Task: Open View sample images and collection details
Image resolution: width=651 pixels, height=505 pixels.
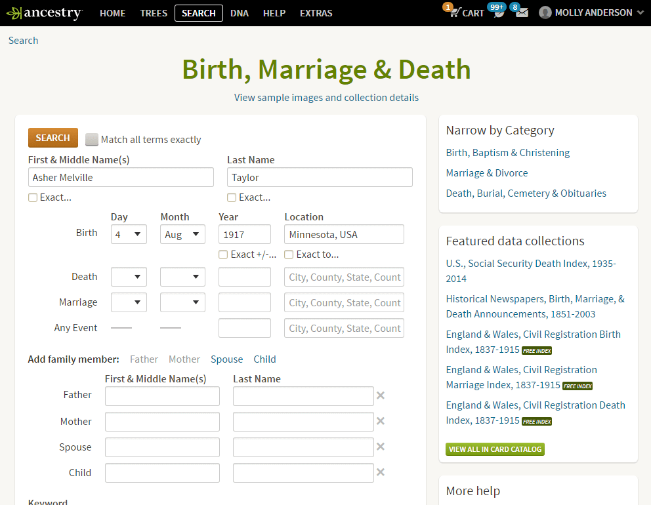Action: coord(326,98)
